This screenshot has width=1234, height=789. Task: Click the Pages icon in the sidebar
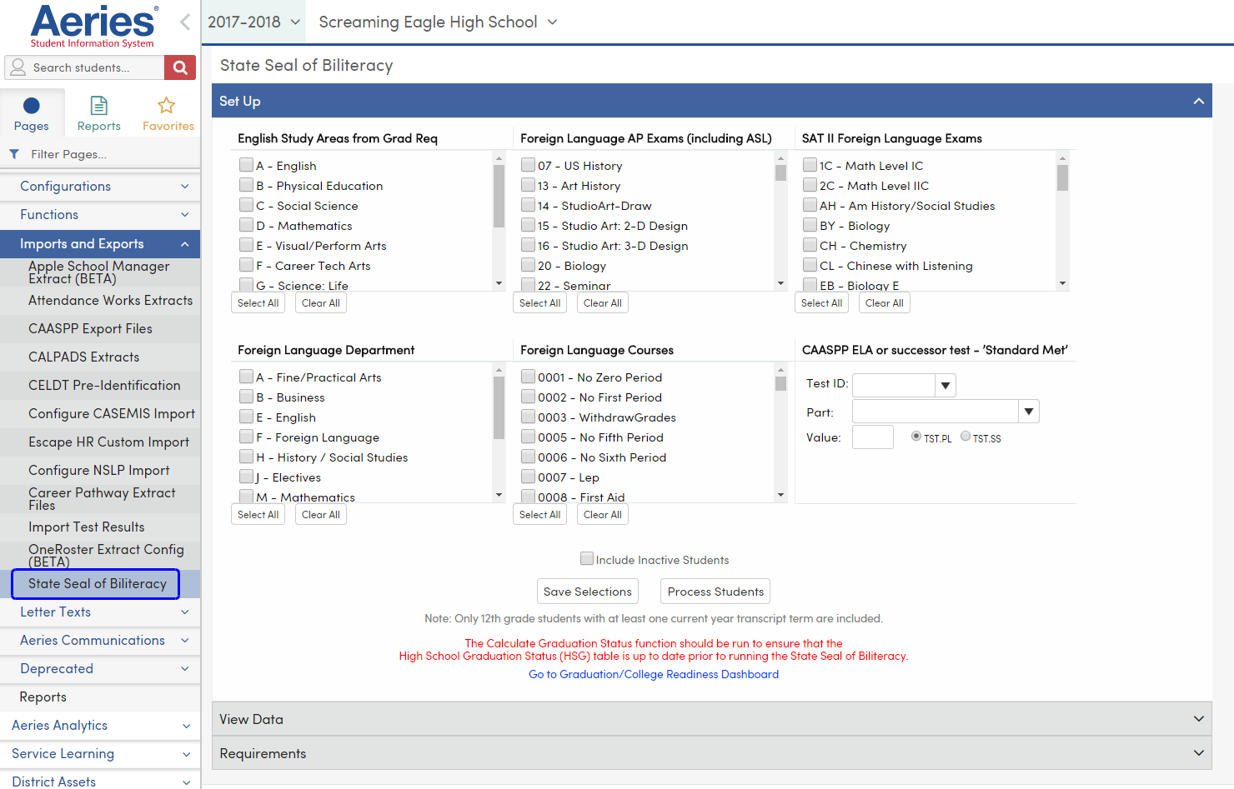(31, 111)
